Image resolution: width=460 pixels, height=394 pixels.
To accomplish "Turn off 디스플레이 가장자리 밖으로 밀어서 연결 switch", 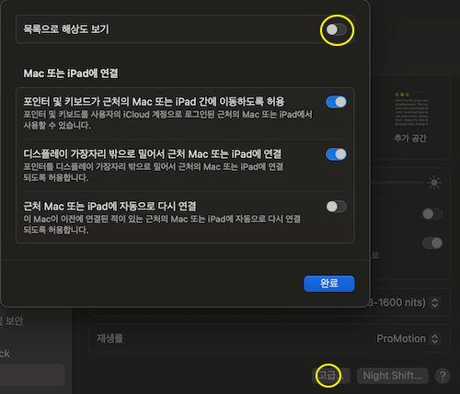I will [x=336, y=154].
